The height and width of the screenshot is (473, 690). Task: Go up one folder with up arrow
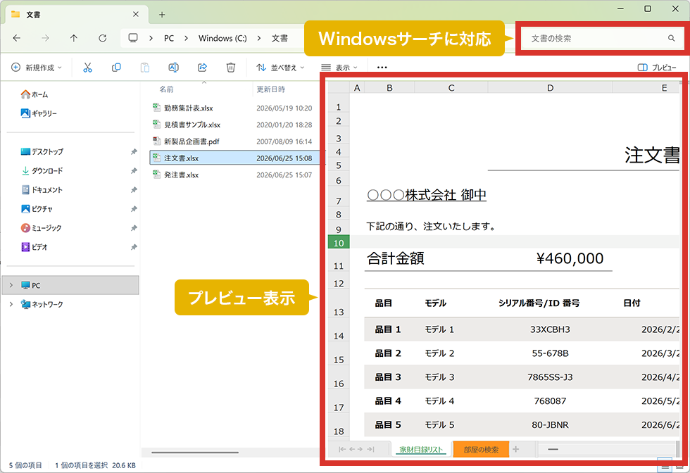(73, 38)
